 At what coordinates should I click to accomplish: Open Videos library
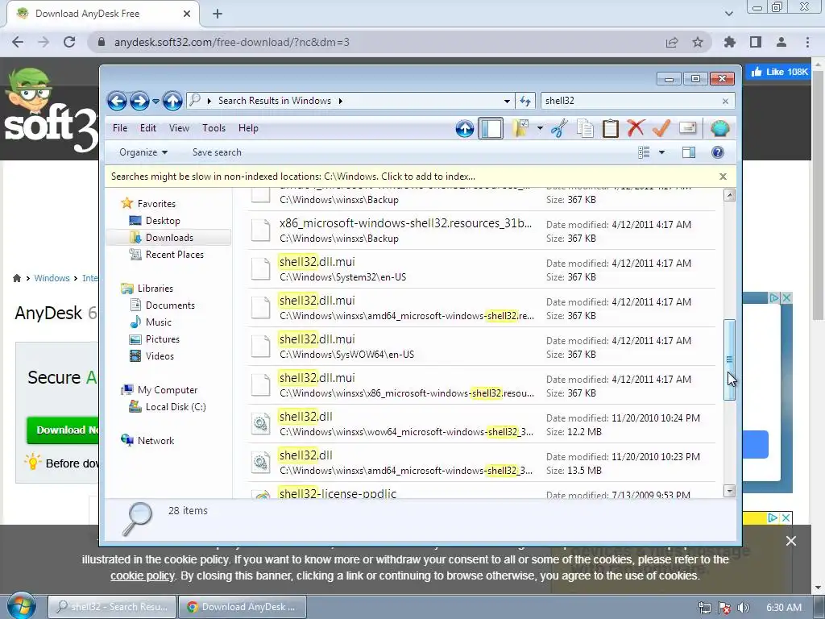coord(160,355)
